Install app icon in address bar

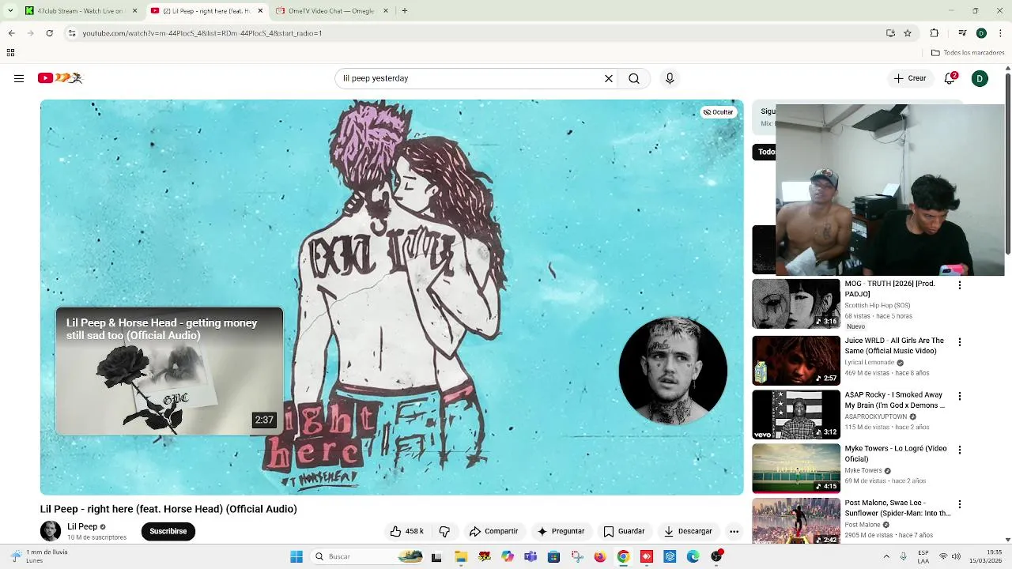pyautogui.click(x=890, y=33)
